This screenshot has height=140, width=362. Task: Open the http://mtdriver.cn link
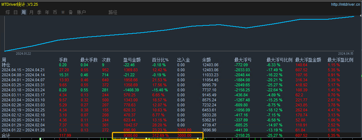(x=346, y=4)
